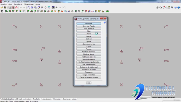Click the Cobrimento button
181x102 pixels.
tap(89, 72)
